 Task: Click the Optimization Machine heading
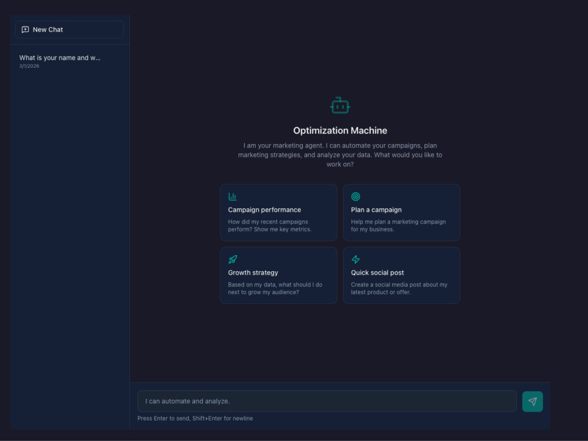pyautogui.click(x=340, y=131)
